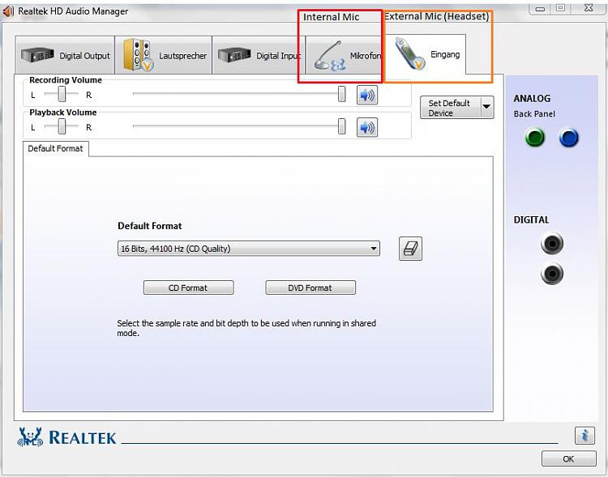Mute the Recording Volume speaker icon
The height and width of the screenshot is (477, 608).
click(x=366, y=95)
